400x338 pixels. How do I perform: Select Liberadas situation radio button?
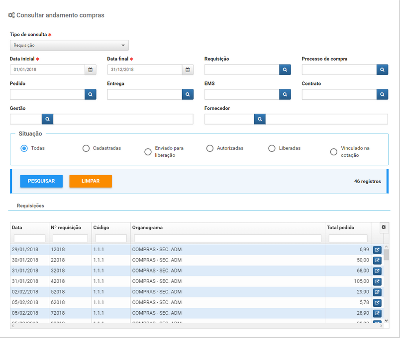(272, 148)
